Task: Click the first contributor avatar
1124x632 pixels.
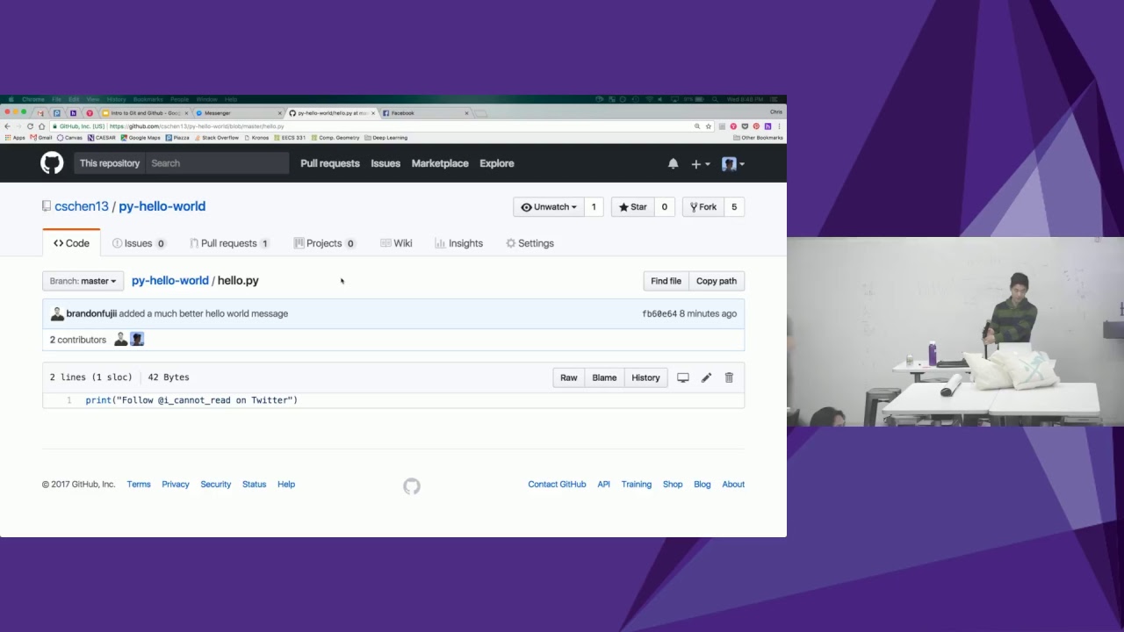Action: pyautogui.click(x=121, y=339)
